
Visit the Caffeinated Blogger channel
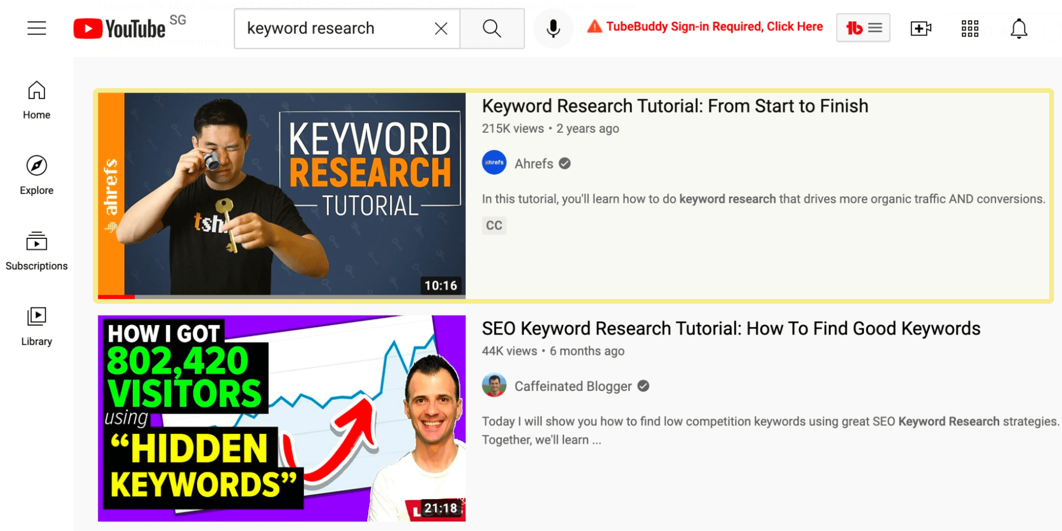[573, 387]
